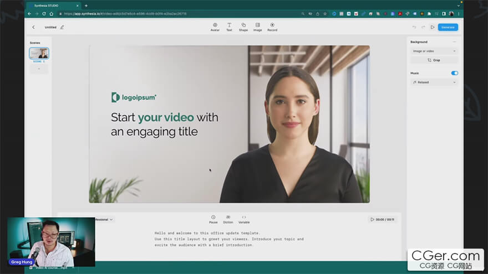Viewport: 488px width, 274px height.
Task: Open the Avatar tool
Action: (215, 26)
